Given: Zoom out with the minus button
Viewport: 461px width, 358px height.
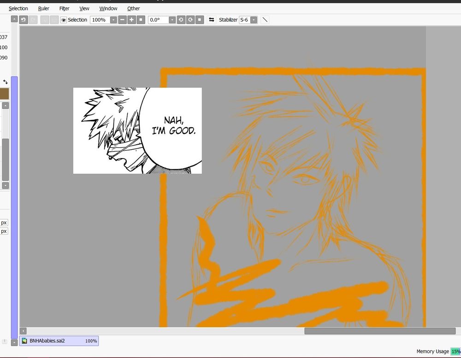Looking at the screenshot, I should coord(122,20).
